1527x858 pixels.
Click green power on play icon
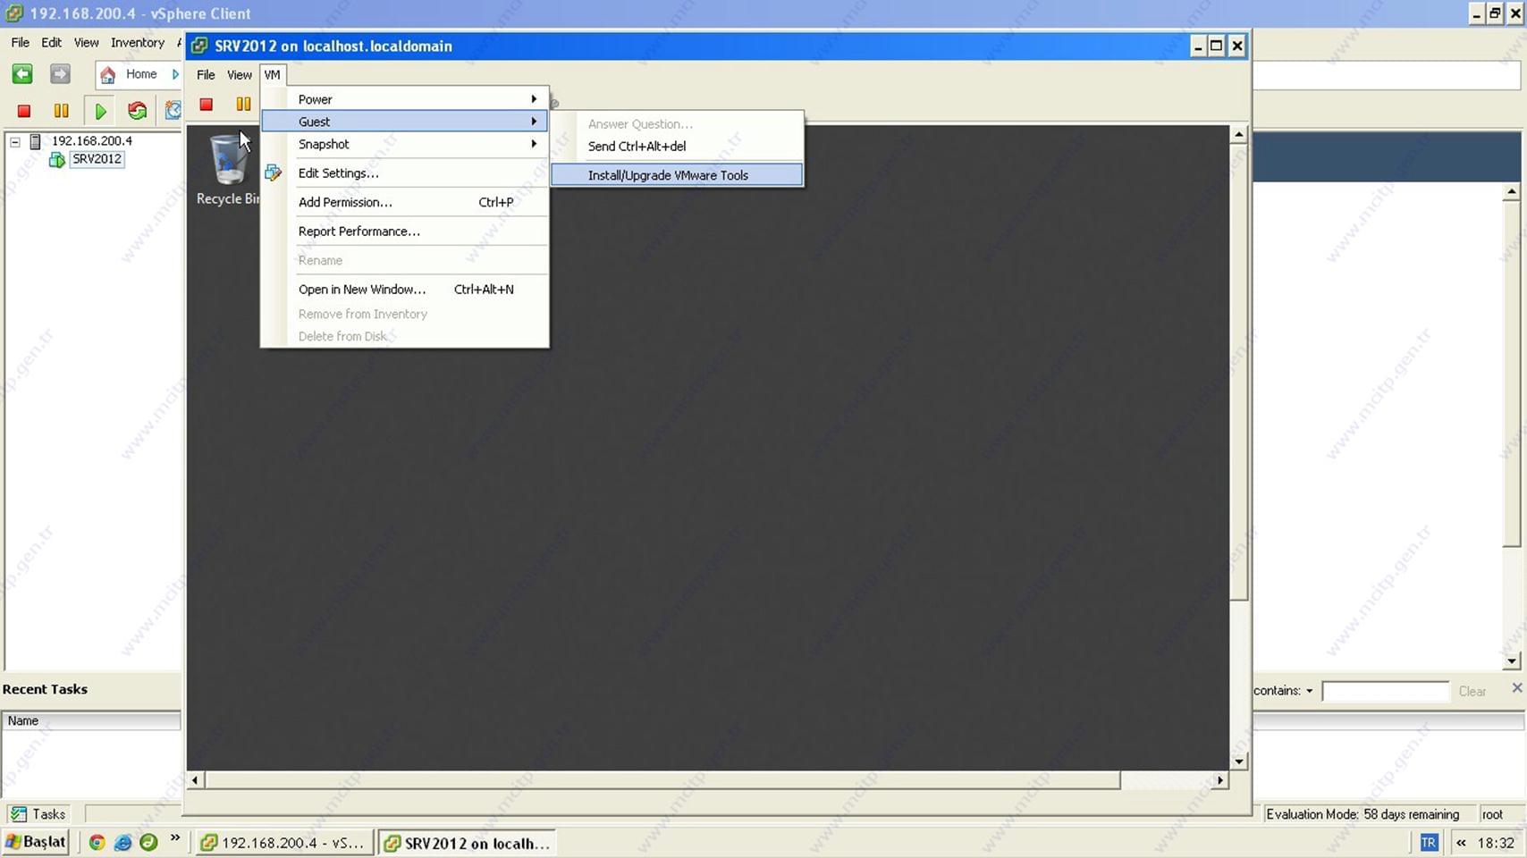tap(100, 111)
